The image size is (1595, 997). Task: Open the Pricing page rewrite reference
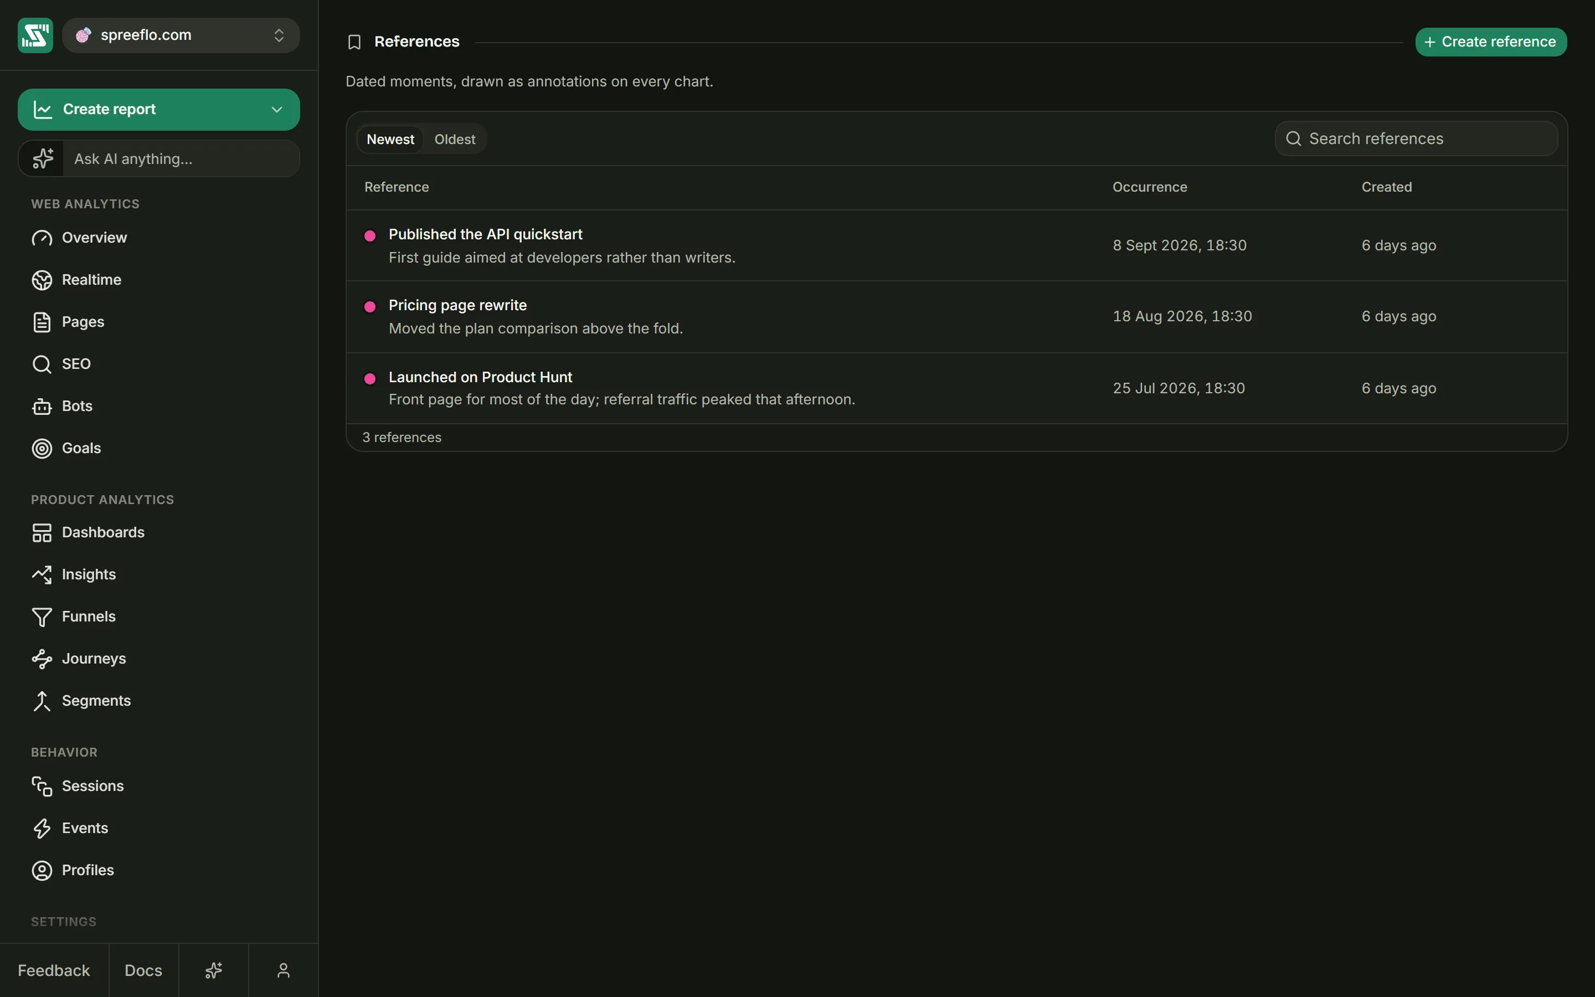(x=458, y=305)
